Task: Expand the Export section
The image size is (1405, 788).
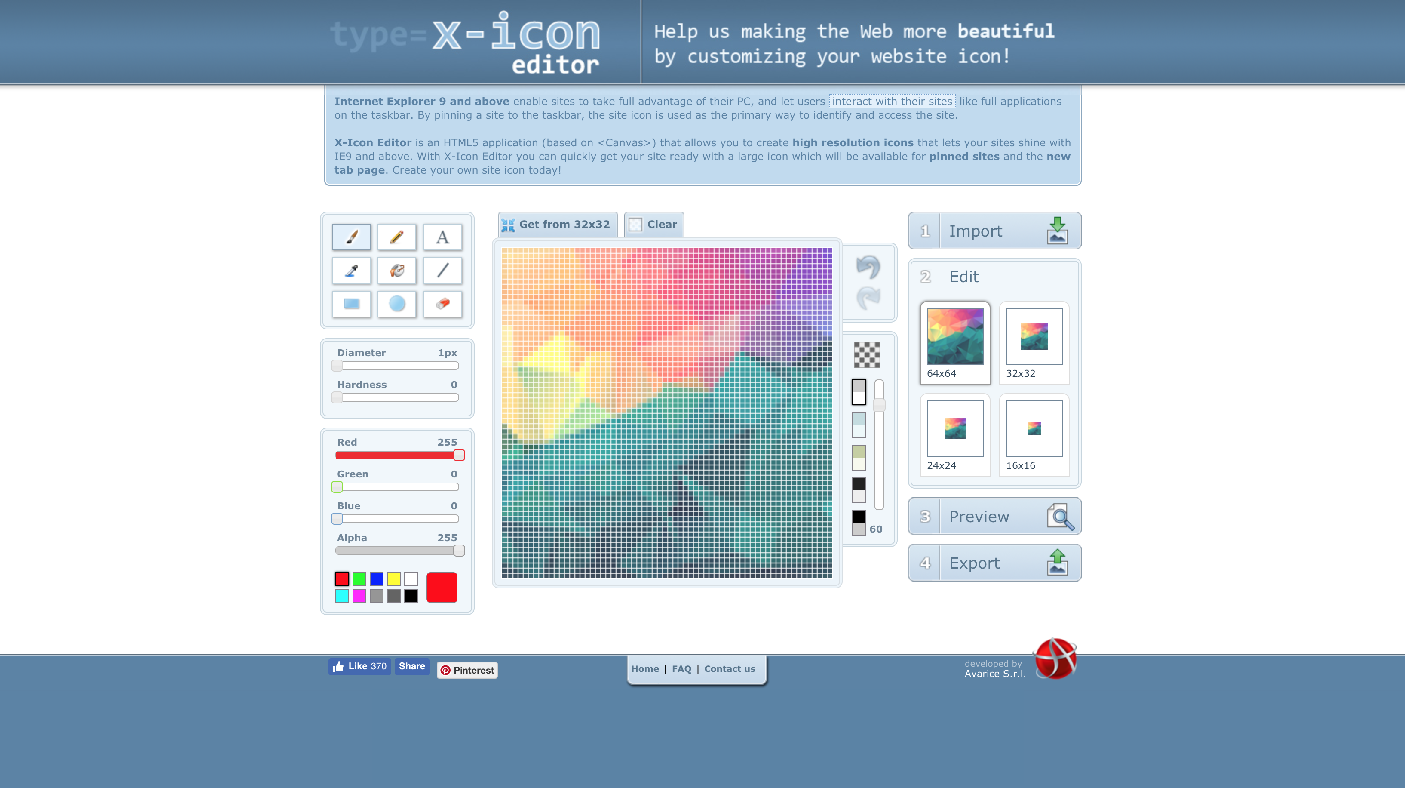Action: pos(994,562)
